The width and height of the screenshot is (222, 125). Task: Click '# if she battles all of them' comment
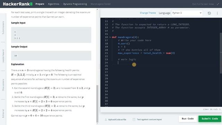click(139, 50)
